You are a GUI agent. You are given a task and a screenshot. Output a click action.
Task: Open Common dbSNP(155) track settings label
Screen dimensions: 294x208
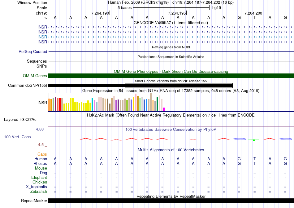pos(28,86)
